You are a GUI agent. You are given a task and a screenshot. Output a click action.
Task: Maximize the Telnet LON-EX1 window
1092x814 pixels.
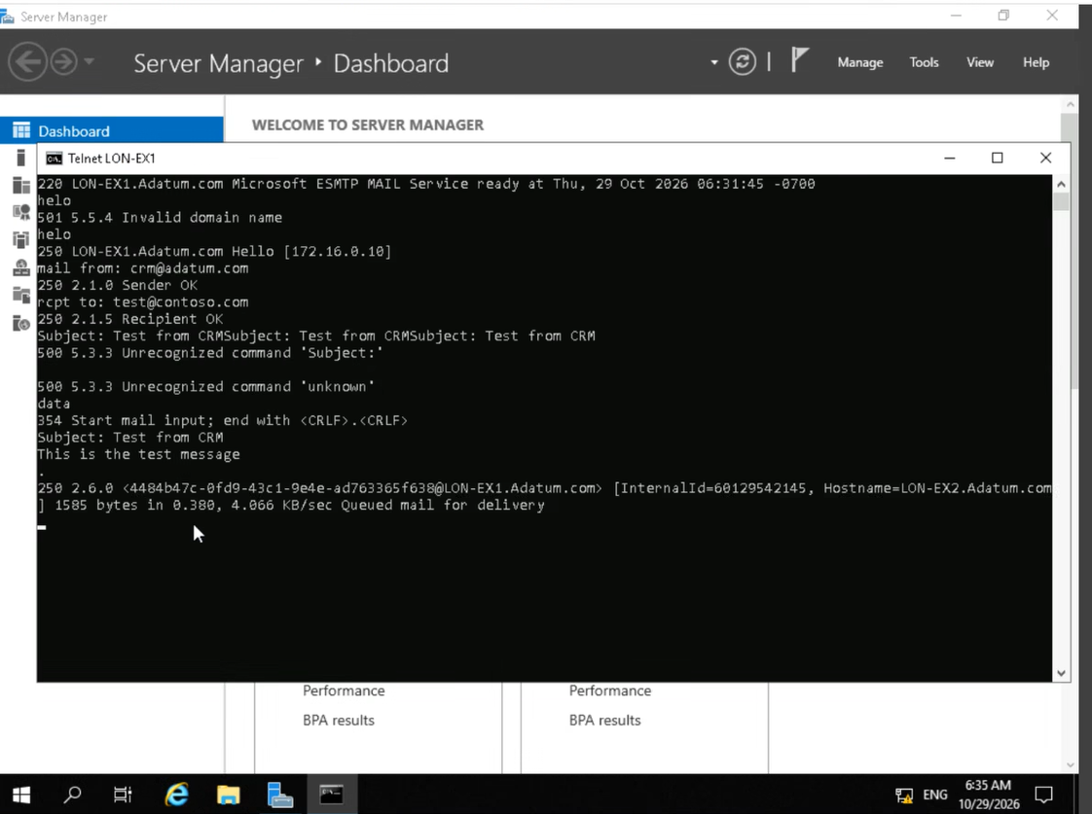(x=998, y=158)
